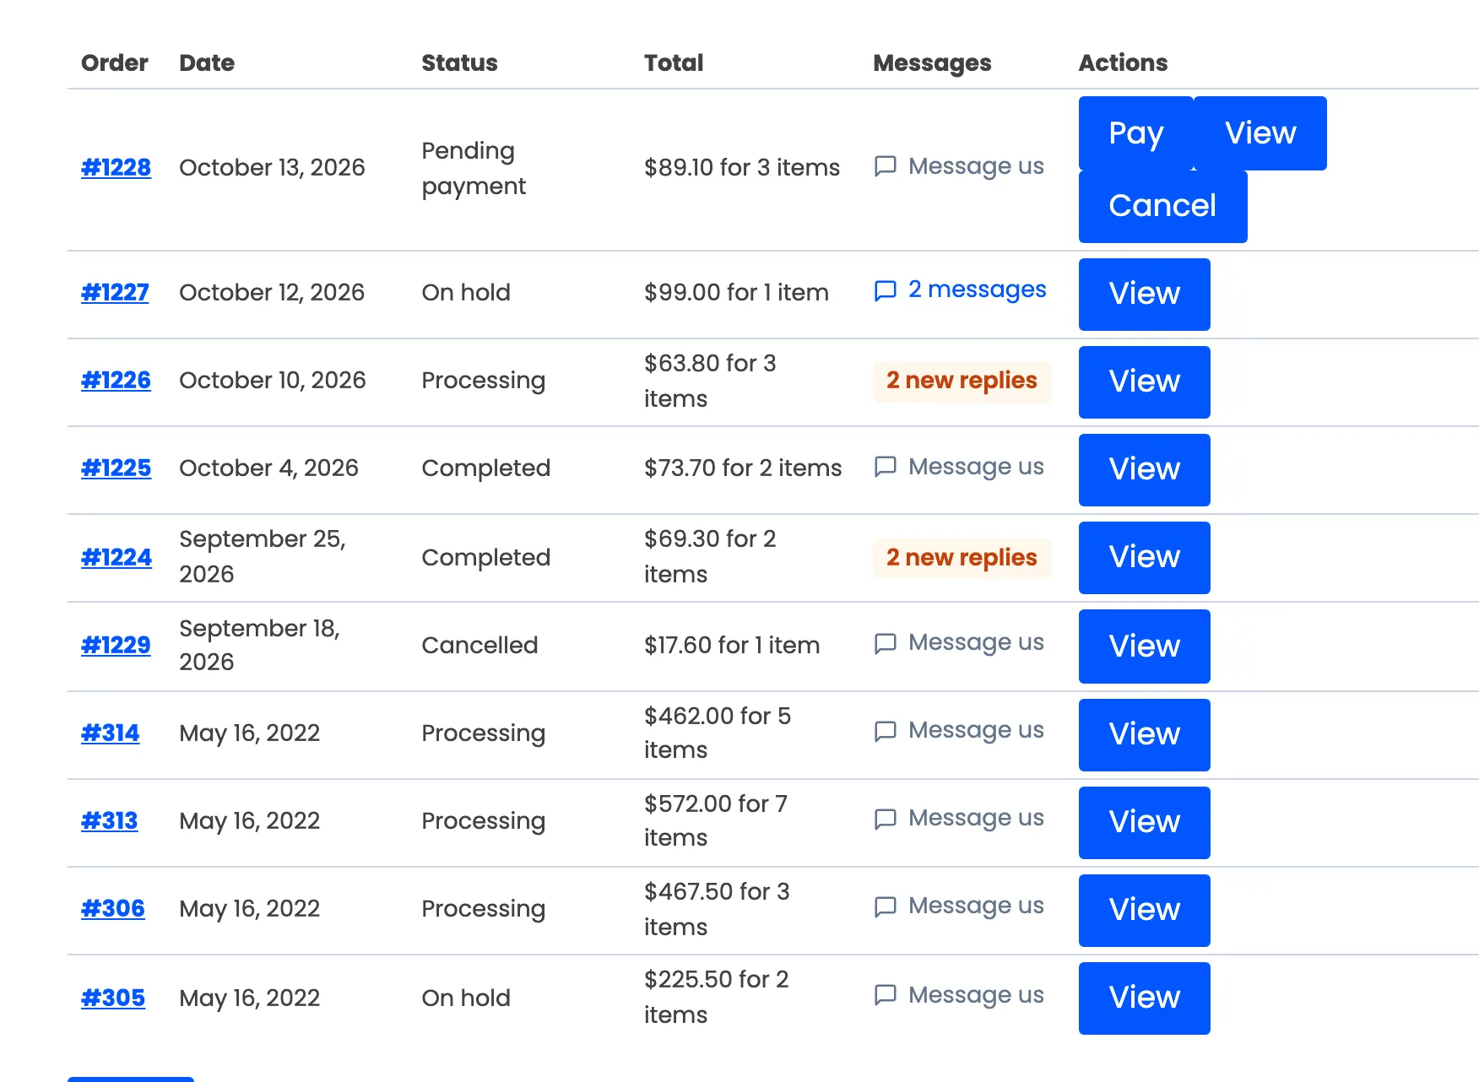
Task: View the September 25 completed order
Action: coord(1144,557)
